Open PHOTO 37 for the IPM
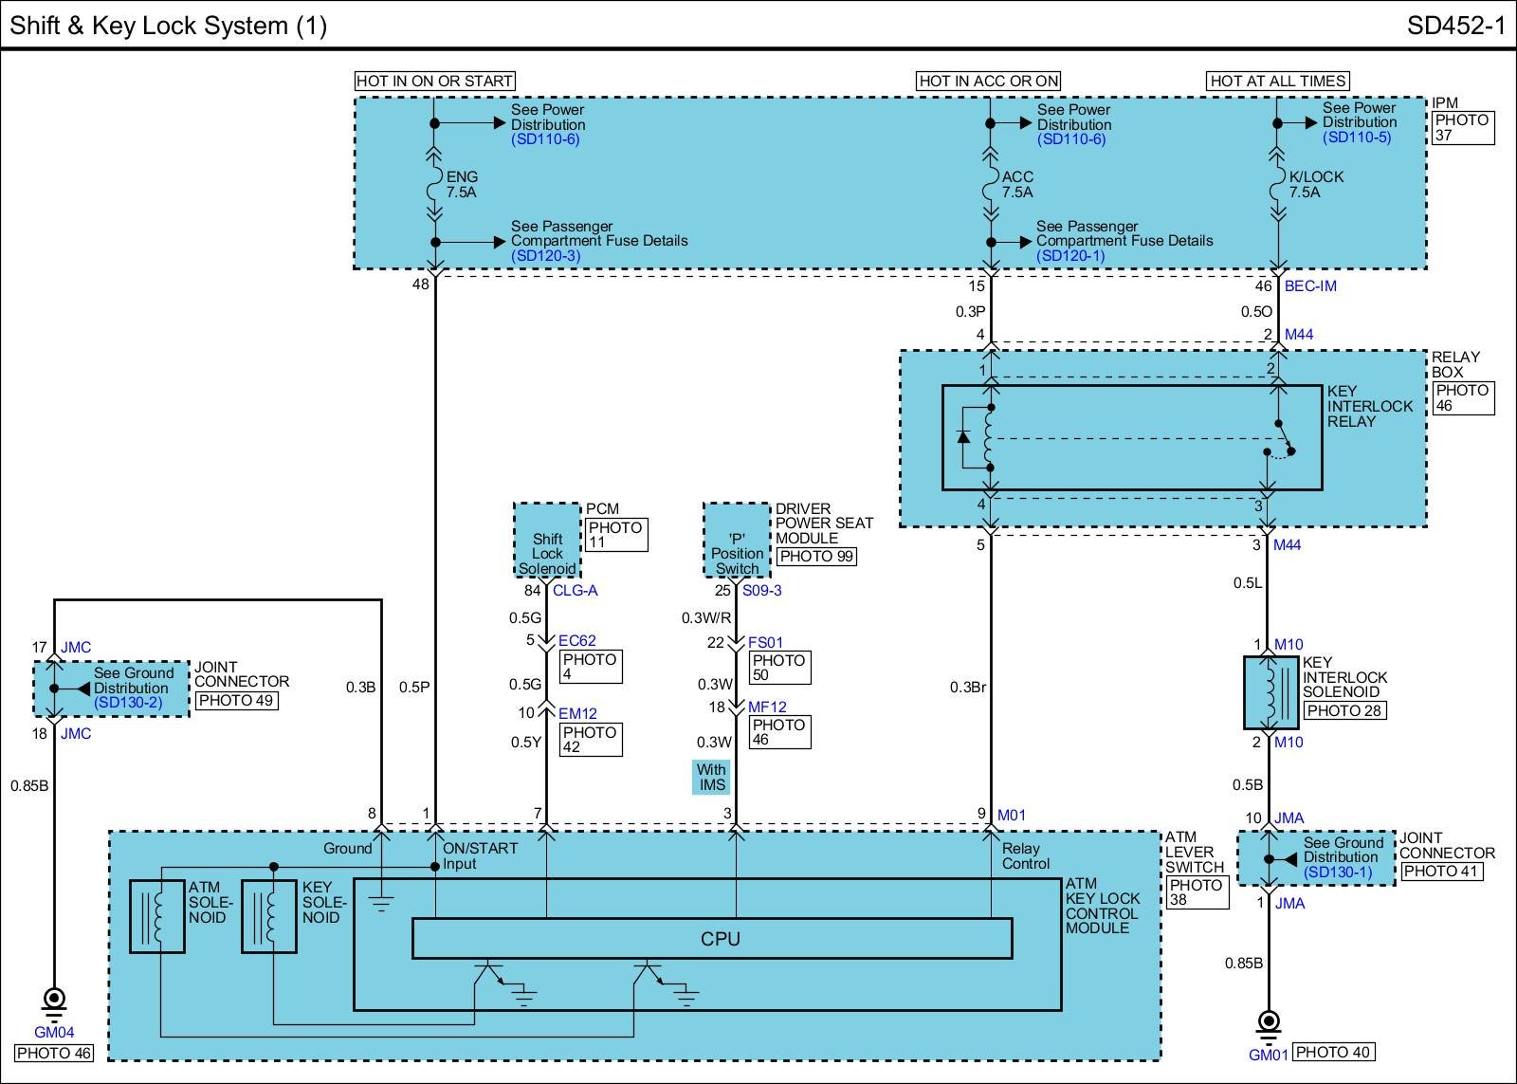This screenshot has height=1084, width=1517. coord(1463,128)
